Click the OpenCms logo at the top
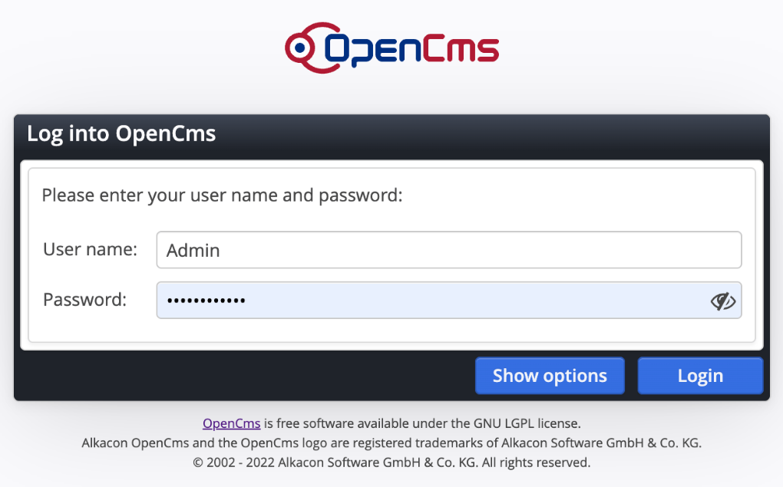Screen dimensions: 783x487 (391, 48)
